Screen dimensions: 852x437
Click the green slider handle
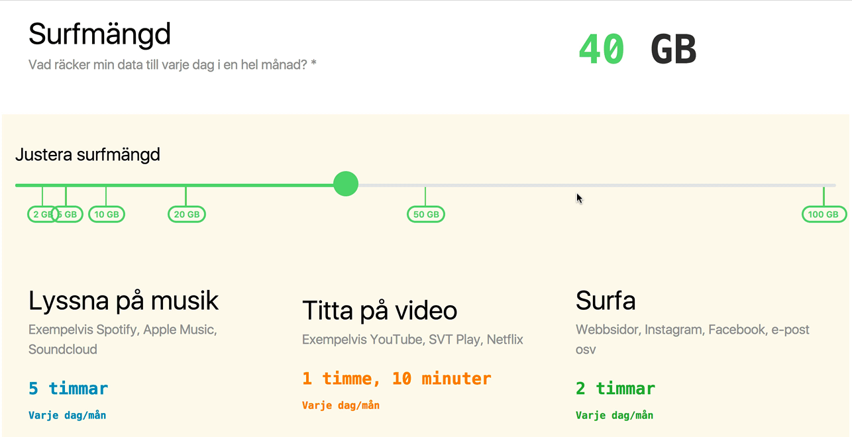[x=346, y=183]
